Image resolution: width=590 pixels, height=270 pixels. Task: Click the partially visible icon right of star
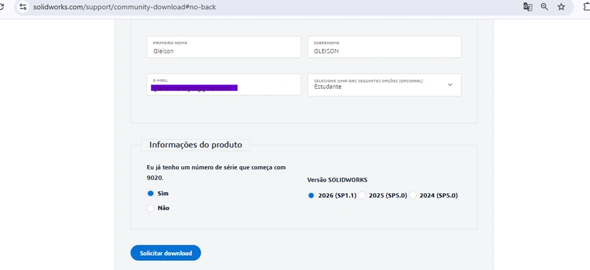(x=587, y=7)
